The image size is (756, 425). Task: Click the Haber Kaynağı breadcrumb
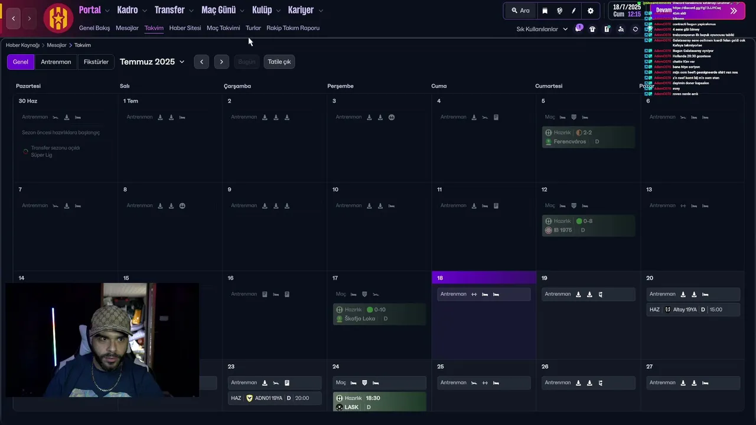(22, 45)
